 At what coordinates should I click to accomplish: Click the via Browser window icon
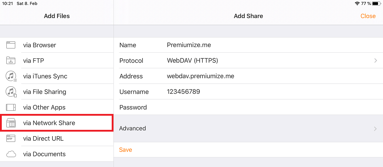coord(11,45)
